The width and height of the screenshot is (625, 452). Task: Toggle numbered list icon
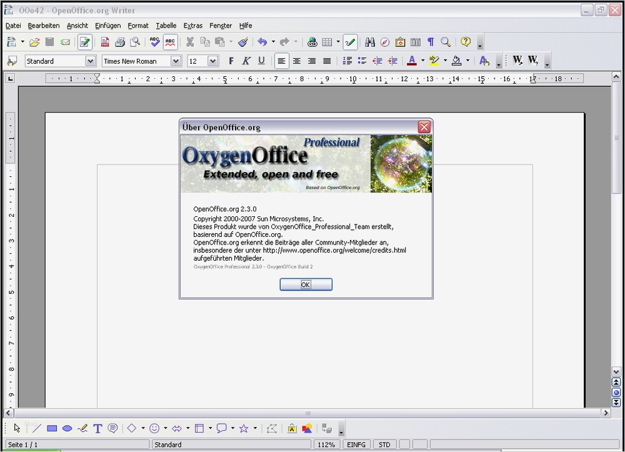point(347,61)
